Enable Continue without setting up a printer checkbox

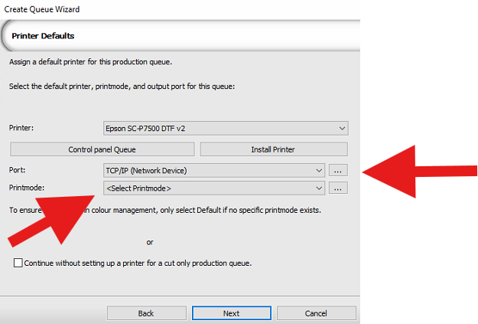tap(18, 263)
